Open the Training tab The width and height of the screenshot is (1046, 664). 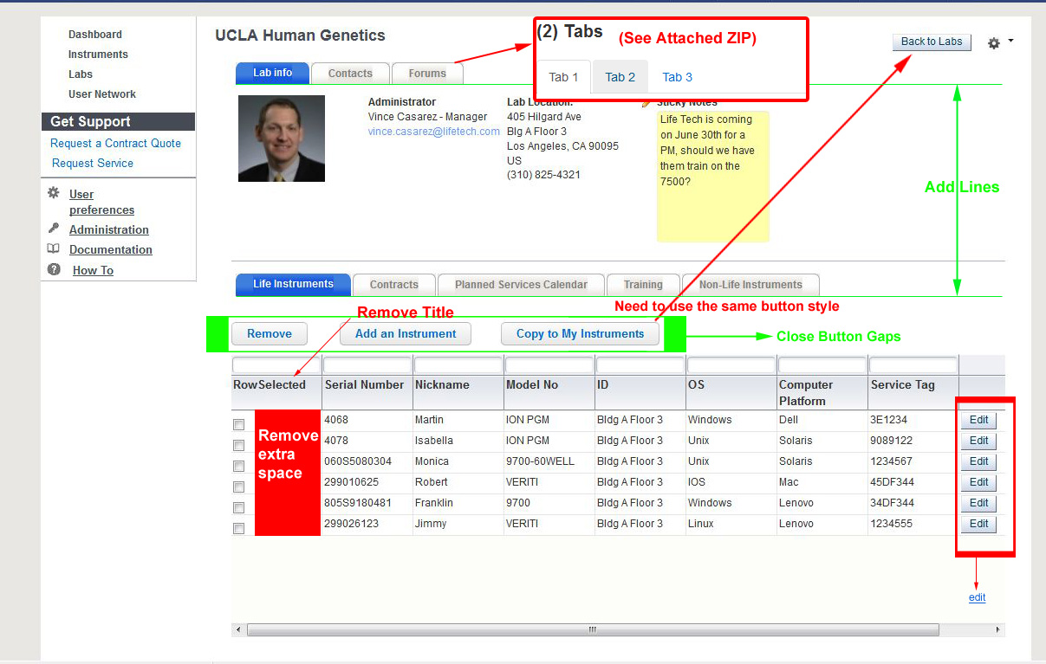tap(643, 284)
